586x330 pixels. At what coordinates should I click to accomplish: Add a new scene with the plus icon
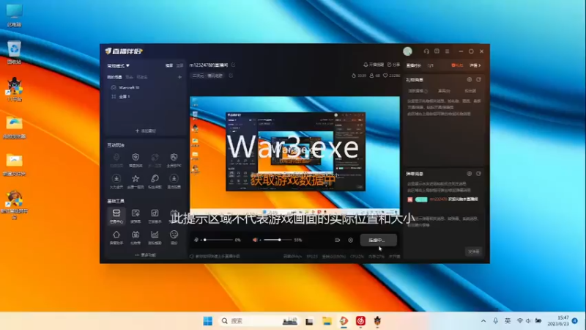(179, 77)
